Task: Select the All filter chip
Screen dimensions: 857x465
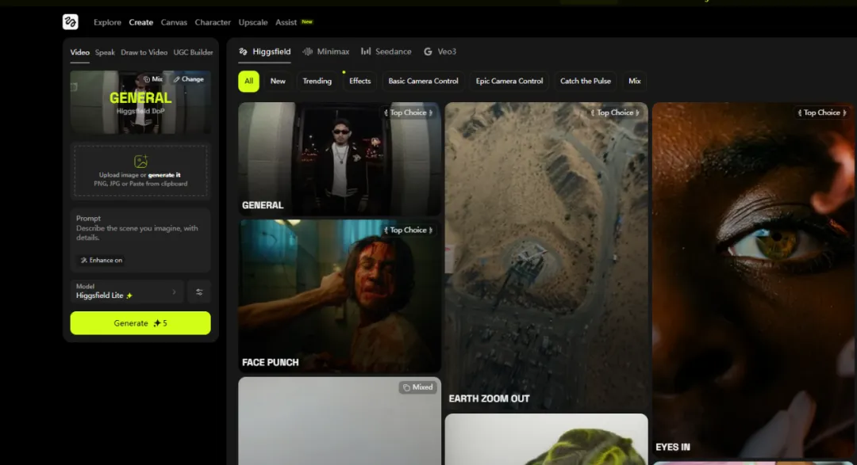Action: [248, 81]
